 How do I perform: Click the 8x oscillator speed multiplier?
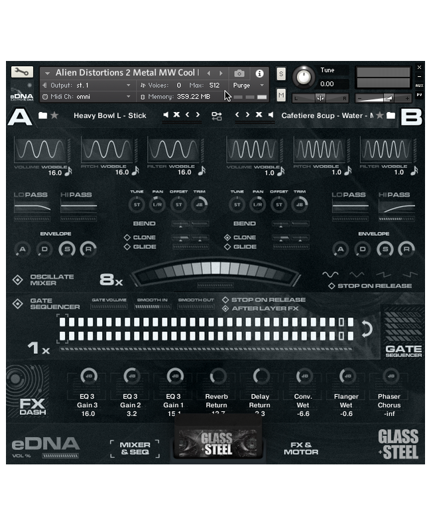(111, 280)
